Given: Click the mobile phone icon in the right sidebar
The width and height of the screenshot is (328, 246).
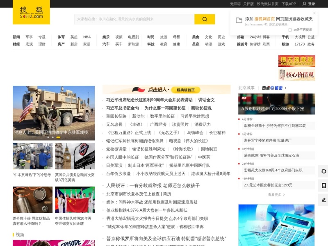Looking at the screenshot, I should tap(323, 186).
